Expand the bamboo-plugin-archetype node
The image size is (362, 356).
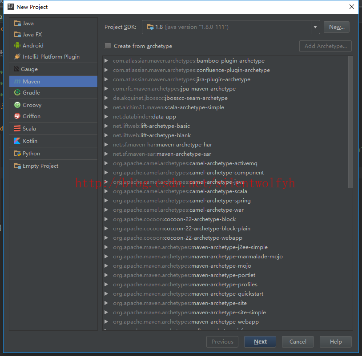(x=106, y=61)
